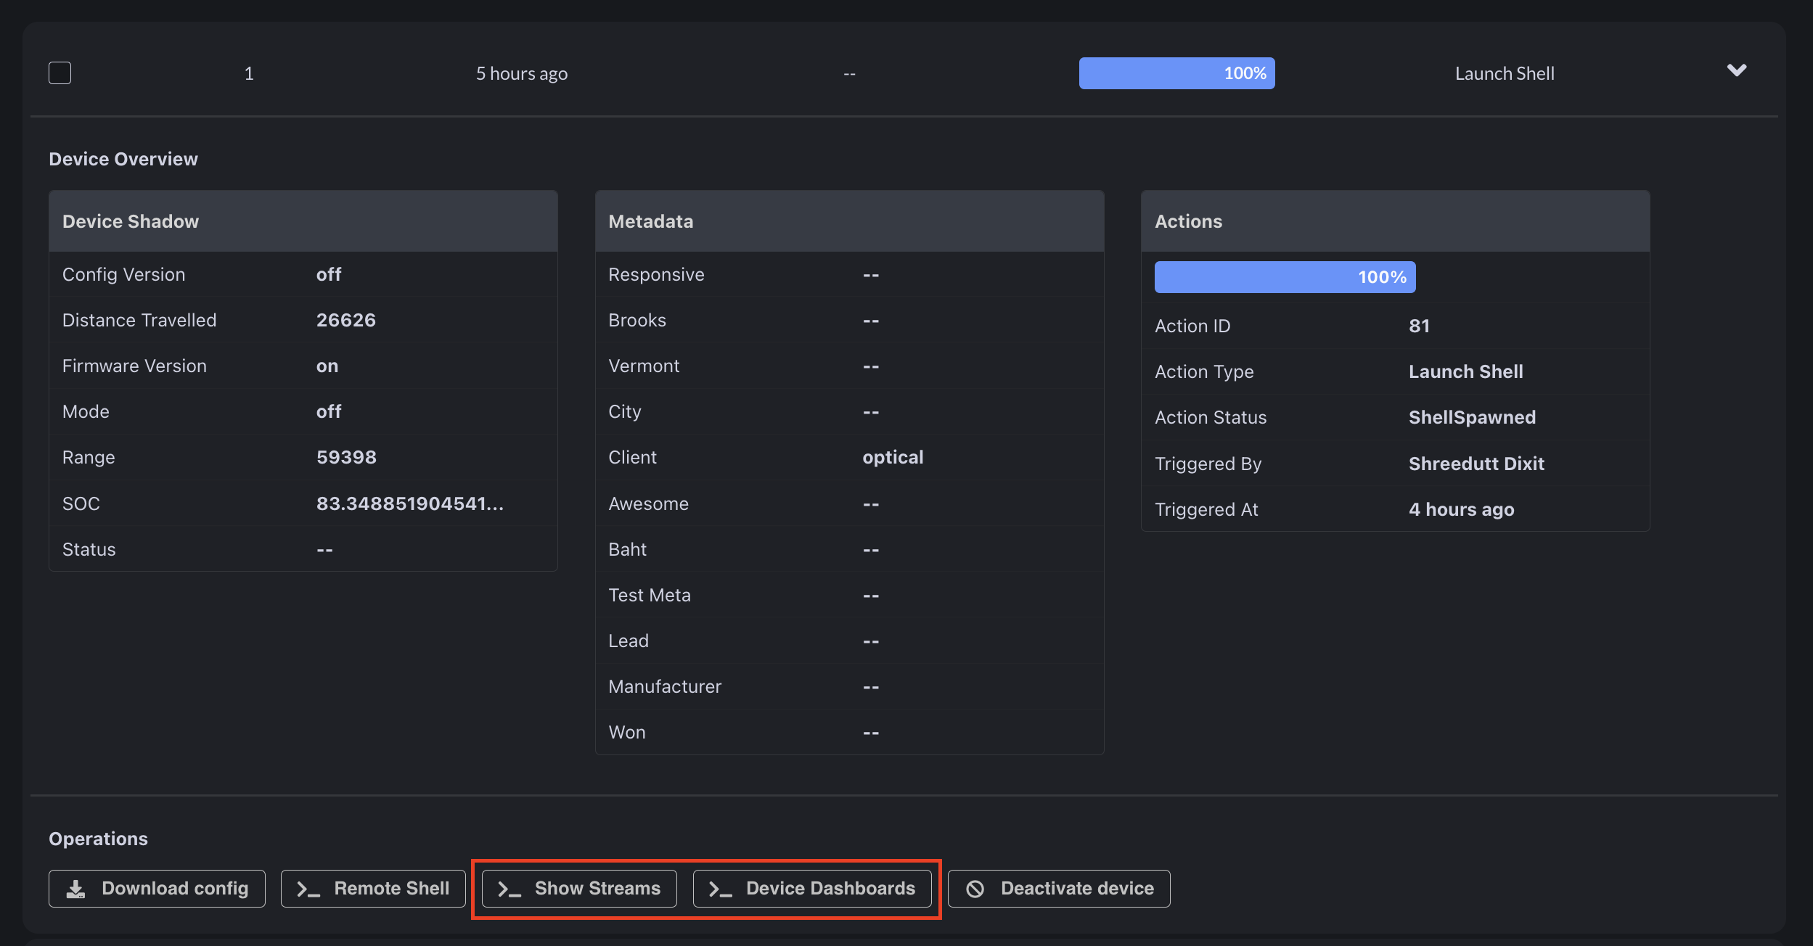This screenshot has width=1813, height=946.
Task: Click the ban icon on Deactivate device
Action: (x=975, y=889)
